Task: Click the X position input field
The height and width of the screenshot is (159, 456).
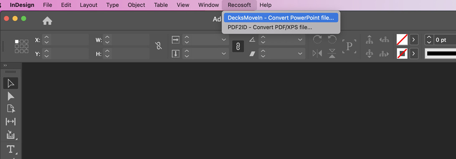Action: click(x=70, y=40)
